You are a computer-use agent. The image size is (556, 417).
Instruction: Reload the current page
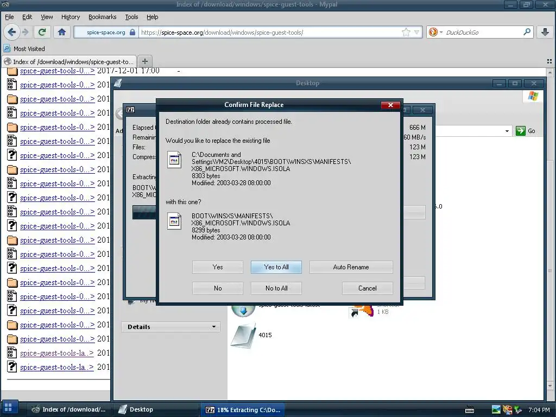(x=42, y=32)
